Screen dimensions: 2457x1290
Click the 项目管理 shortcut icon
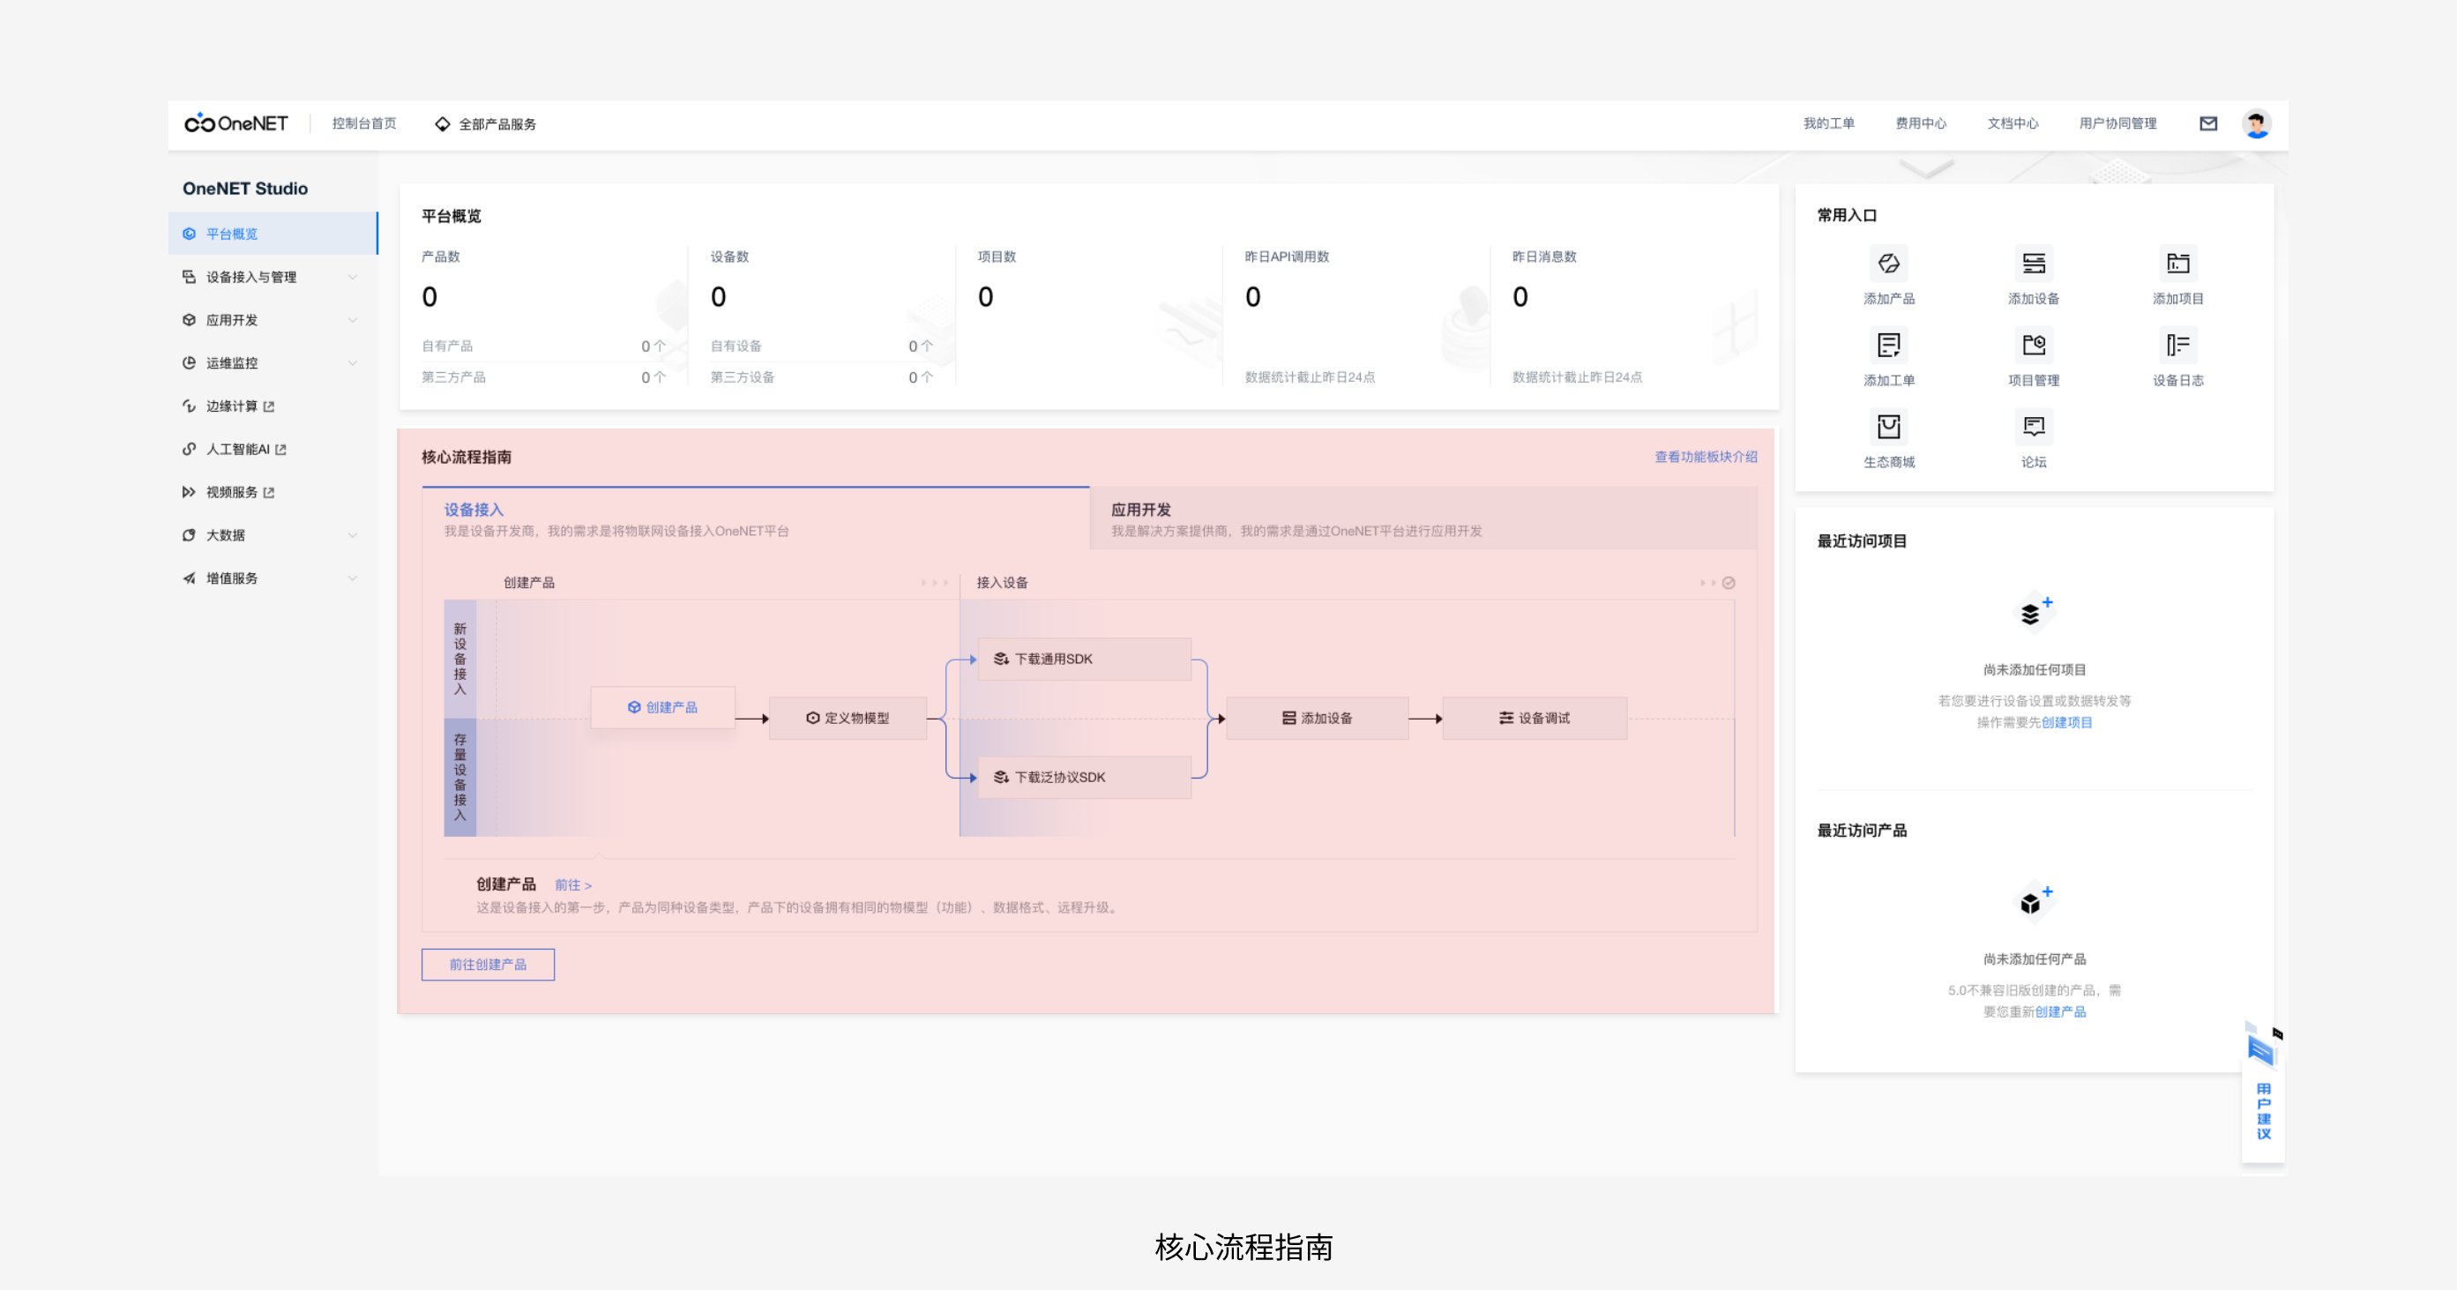click(2034, 345)
